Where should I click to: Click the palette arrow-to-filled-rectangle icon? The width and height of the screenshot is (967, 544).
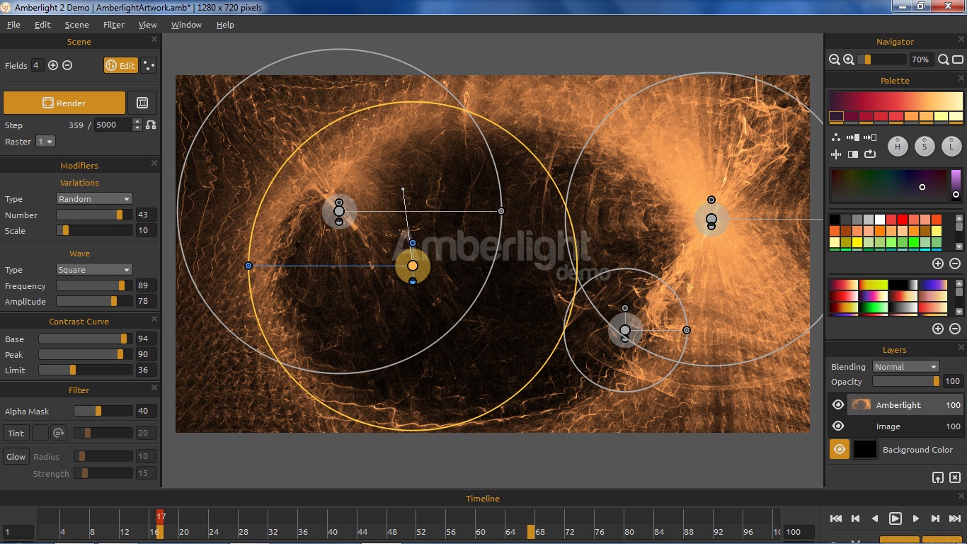point(853,137)
